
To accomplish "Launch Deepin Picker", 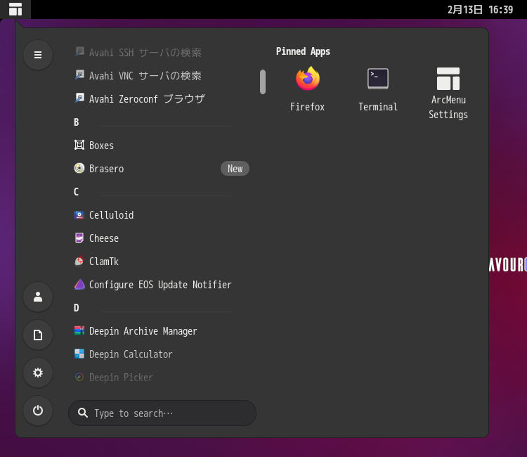I will pos(162,378).
